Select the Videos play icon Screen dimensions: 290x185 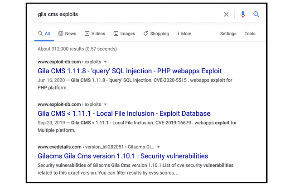coord(87,33)
